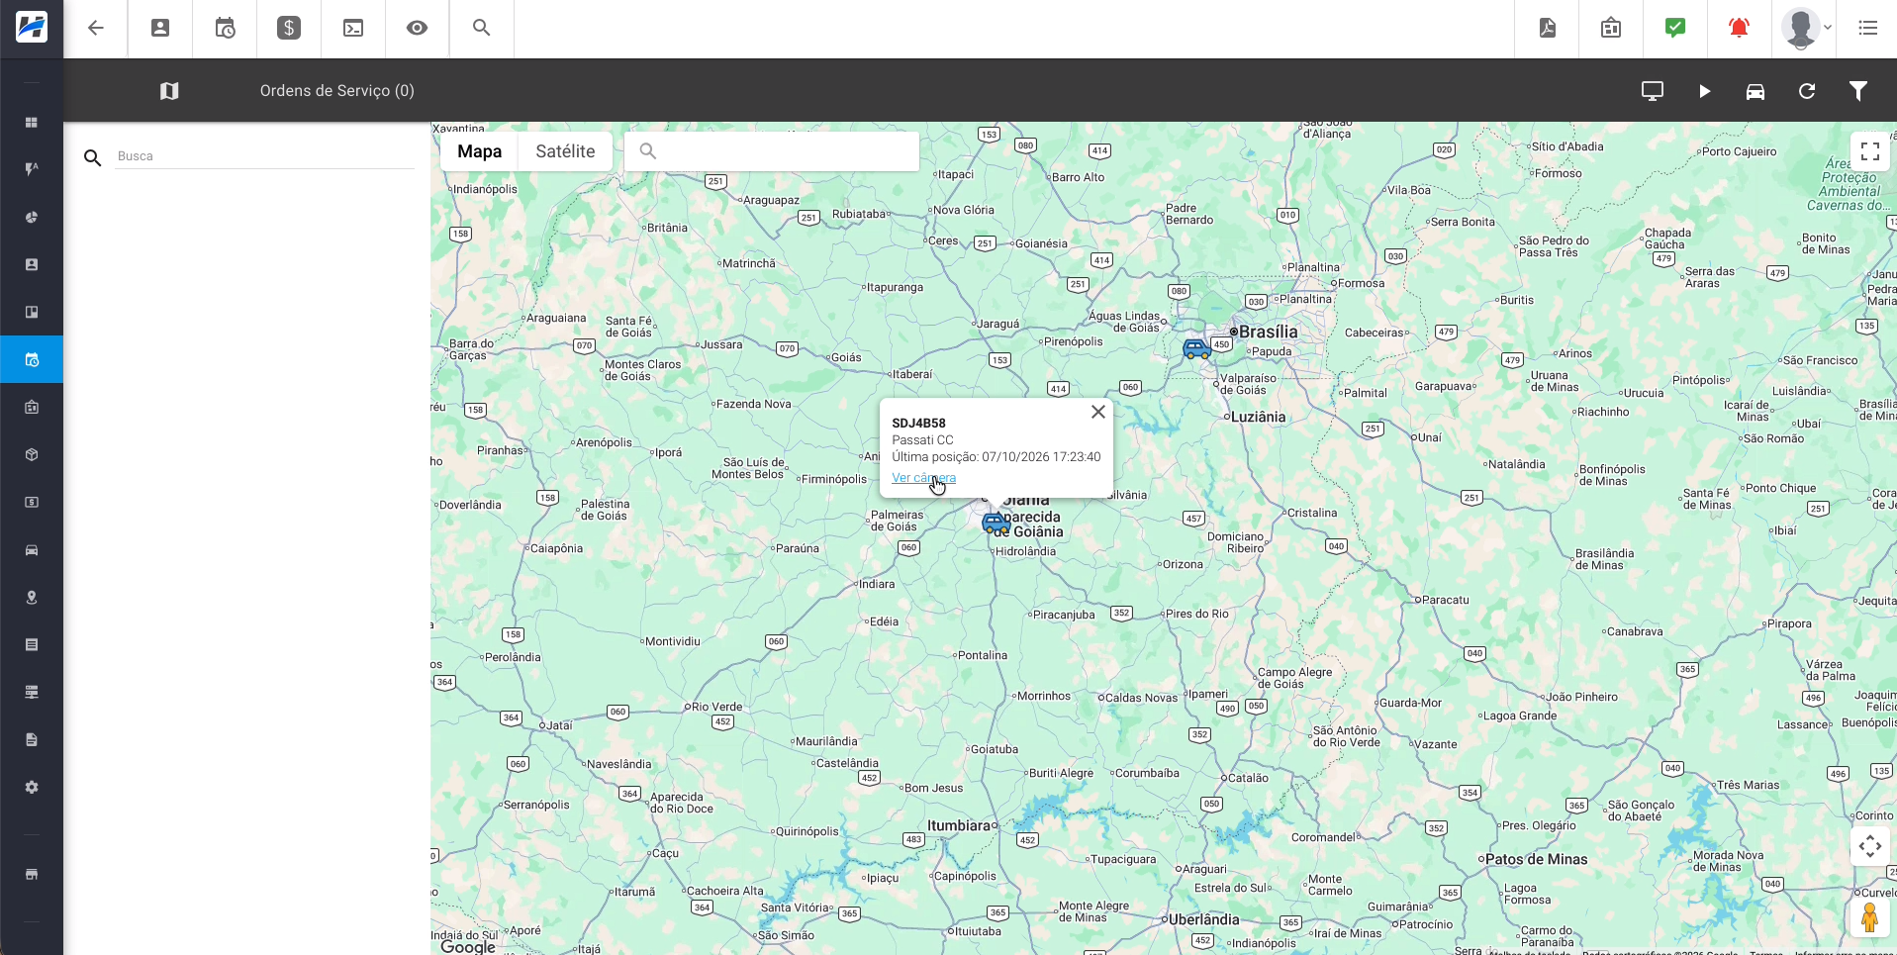Open the PDF document icon
This screenshot has width=1897, height=955.
coord(1548,28)
